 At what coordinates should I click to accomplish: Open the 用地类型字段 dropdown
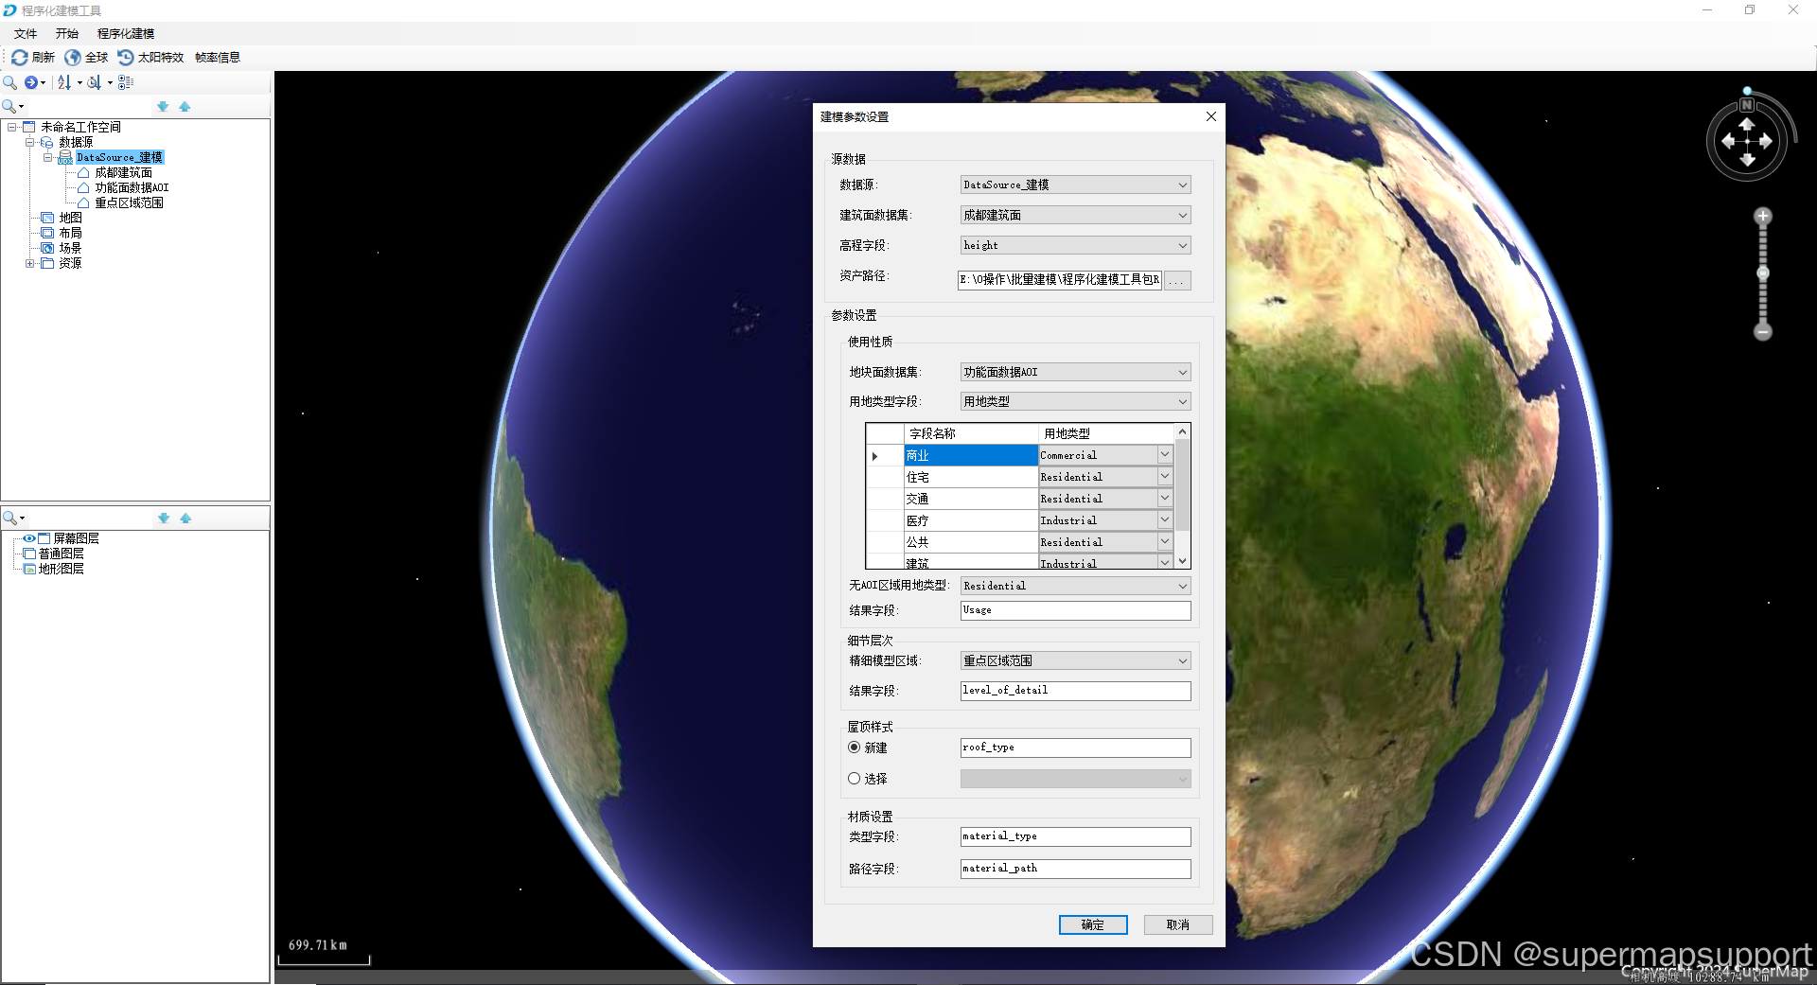[1075, 401]
